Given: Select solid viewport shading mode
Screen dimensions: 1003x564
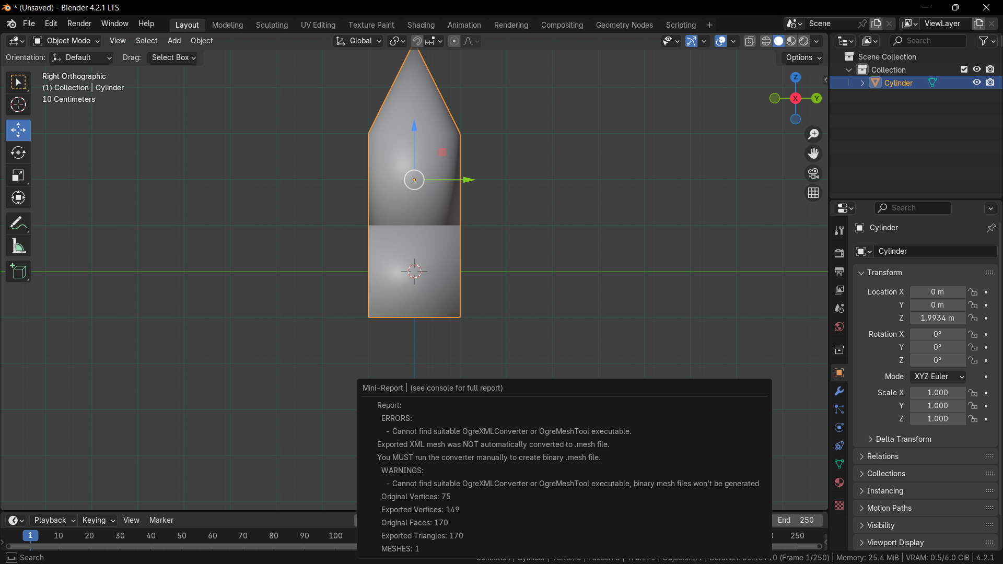Looking at the screenshot, I should [x=778, y=41].
